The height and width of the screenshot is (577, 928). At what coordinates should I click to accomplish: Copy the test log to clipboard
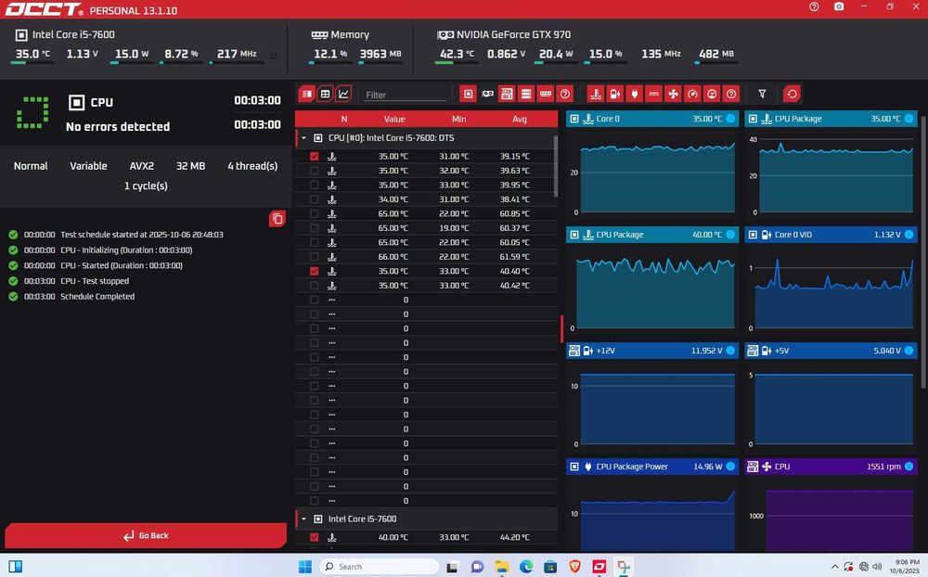tap(277, 219)
